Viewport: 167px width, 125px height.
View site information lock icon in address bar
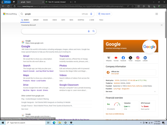pyautogui.click(x=14, y=6)
